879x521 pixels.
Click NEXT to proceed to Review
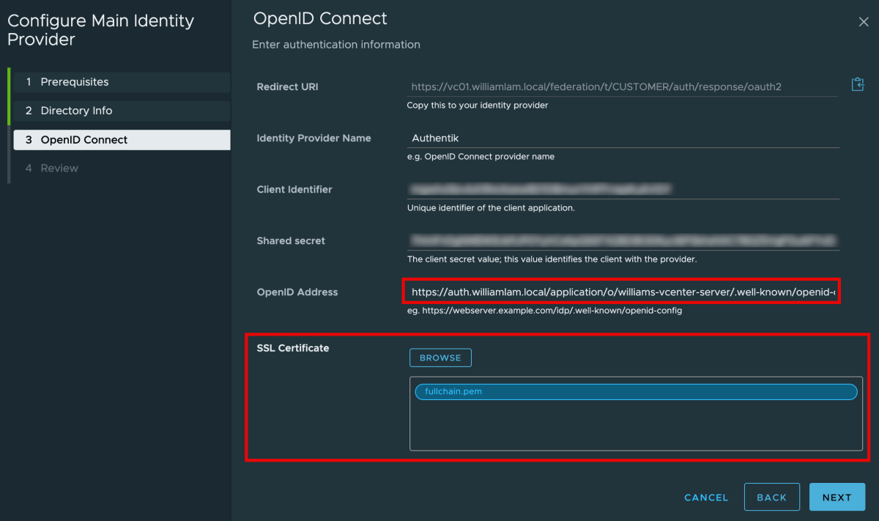click(x=837, y=497)
